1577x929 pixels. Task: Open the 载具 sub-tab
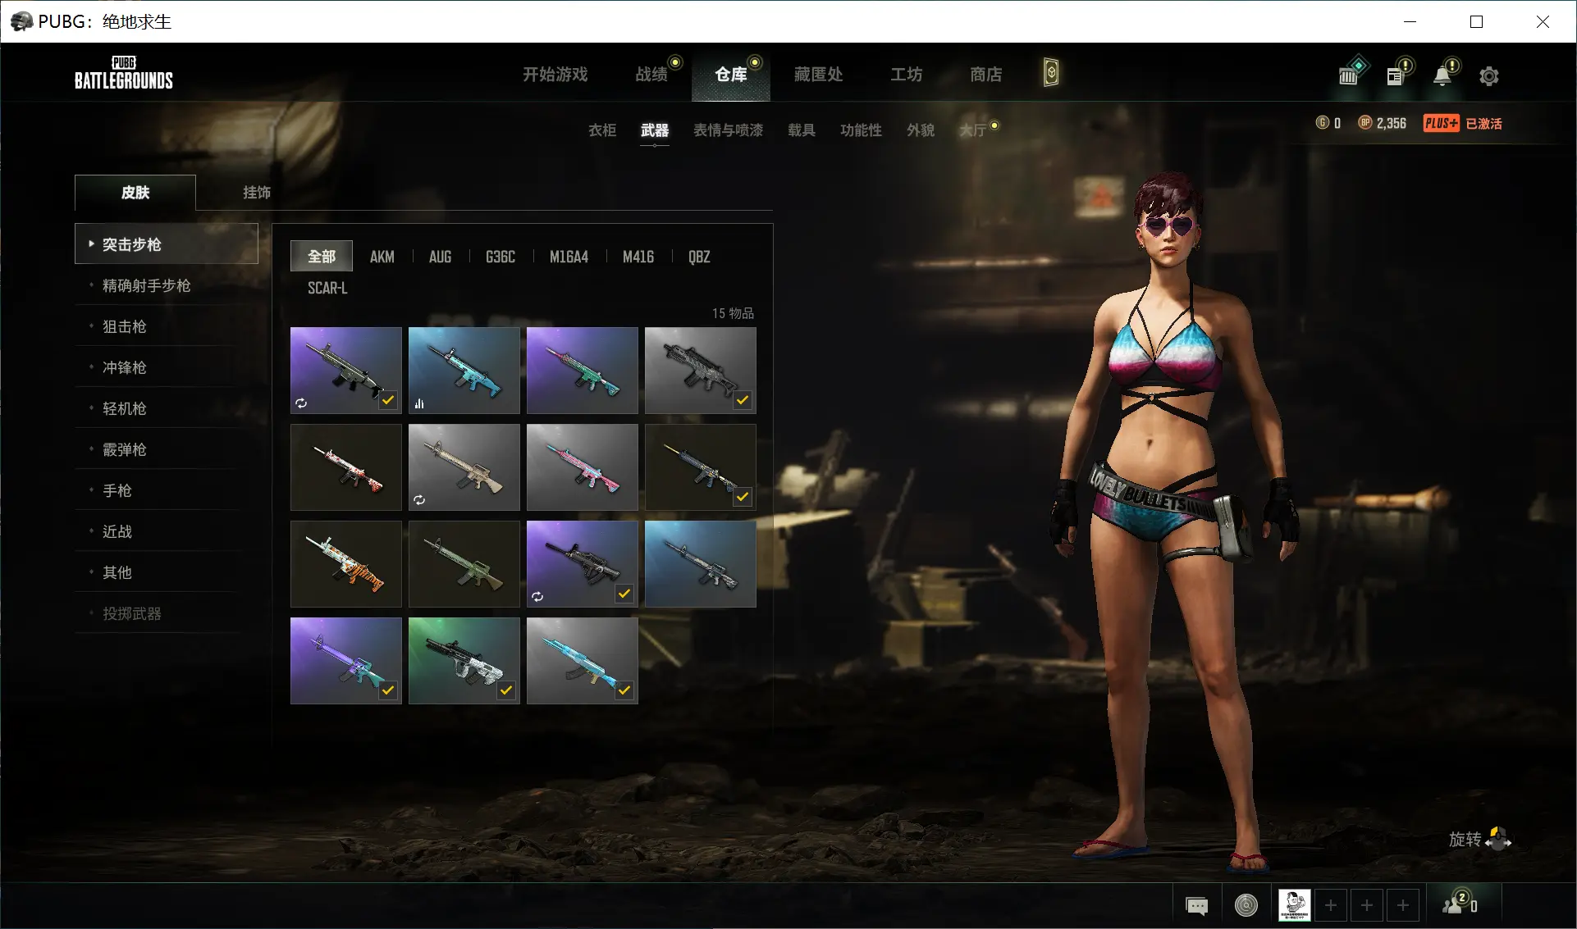coord(802,130)
